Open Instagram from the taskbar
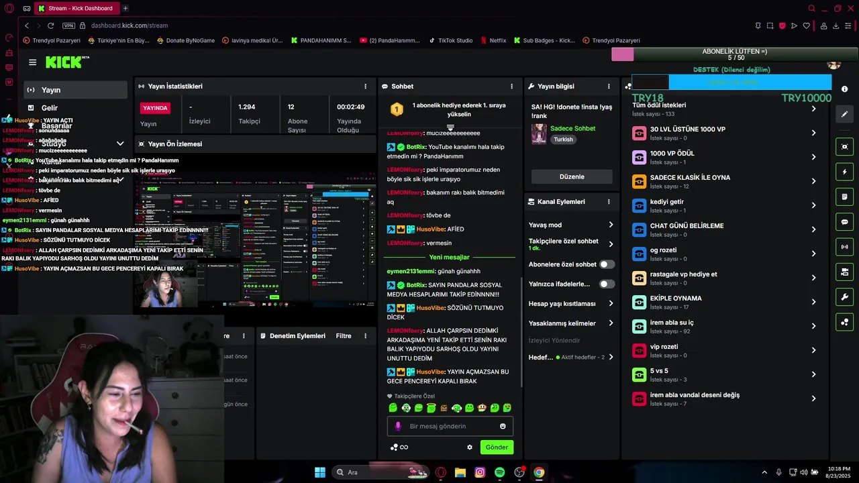859x483 pixels. [x=480, y=472]
